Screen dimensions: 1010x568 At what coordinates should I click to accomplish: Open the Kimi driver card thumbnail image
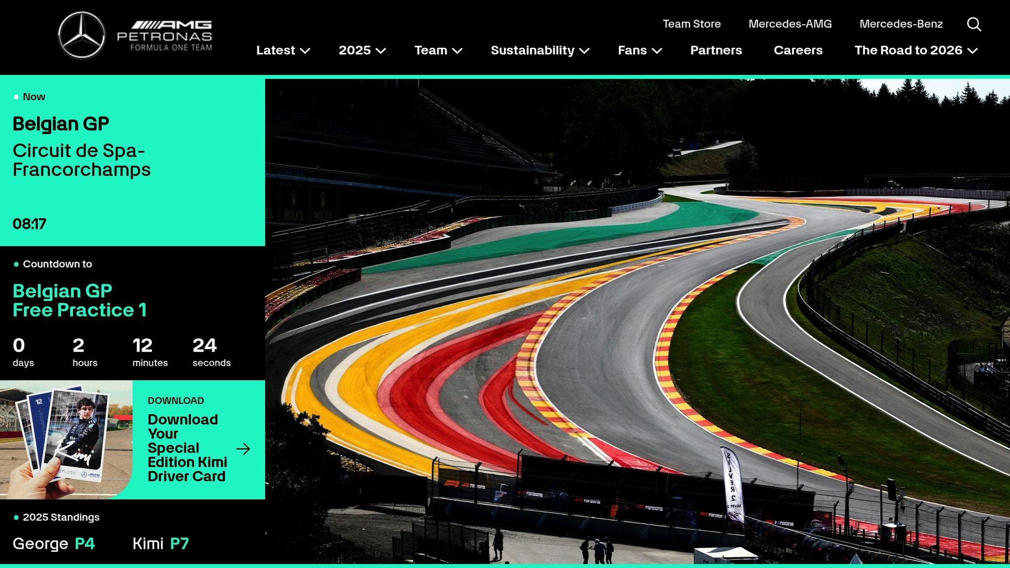coord(66,440)
